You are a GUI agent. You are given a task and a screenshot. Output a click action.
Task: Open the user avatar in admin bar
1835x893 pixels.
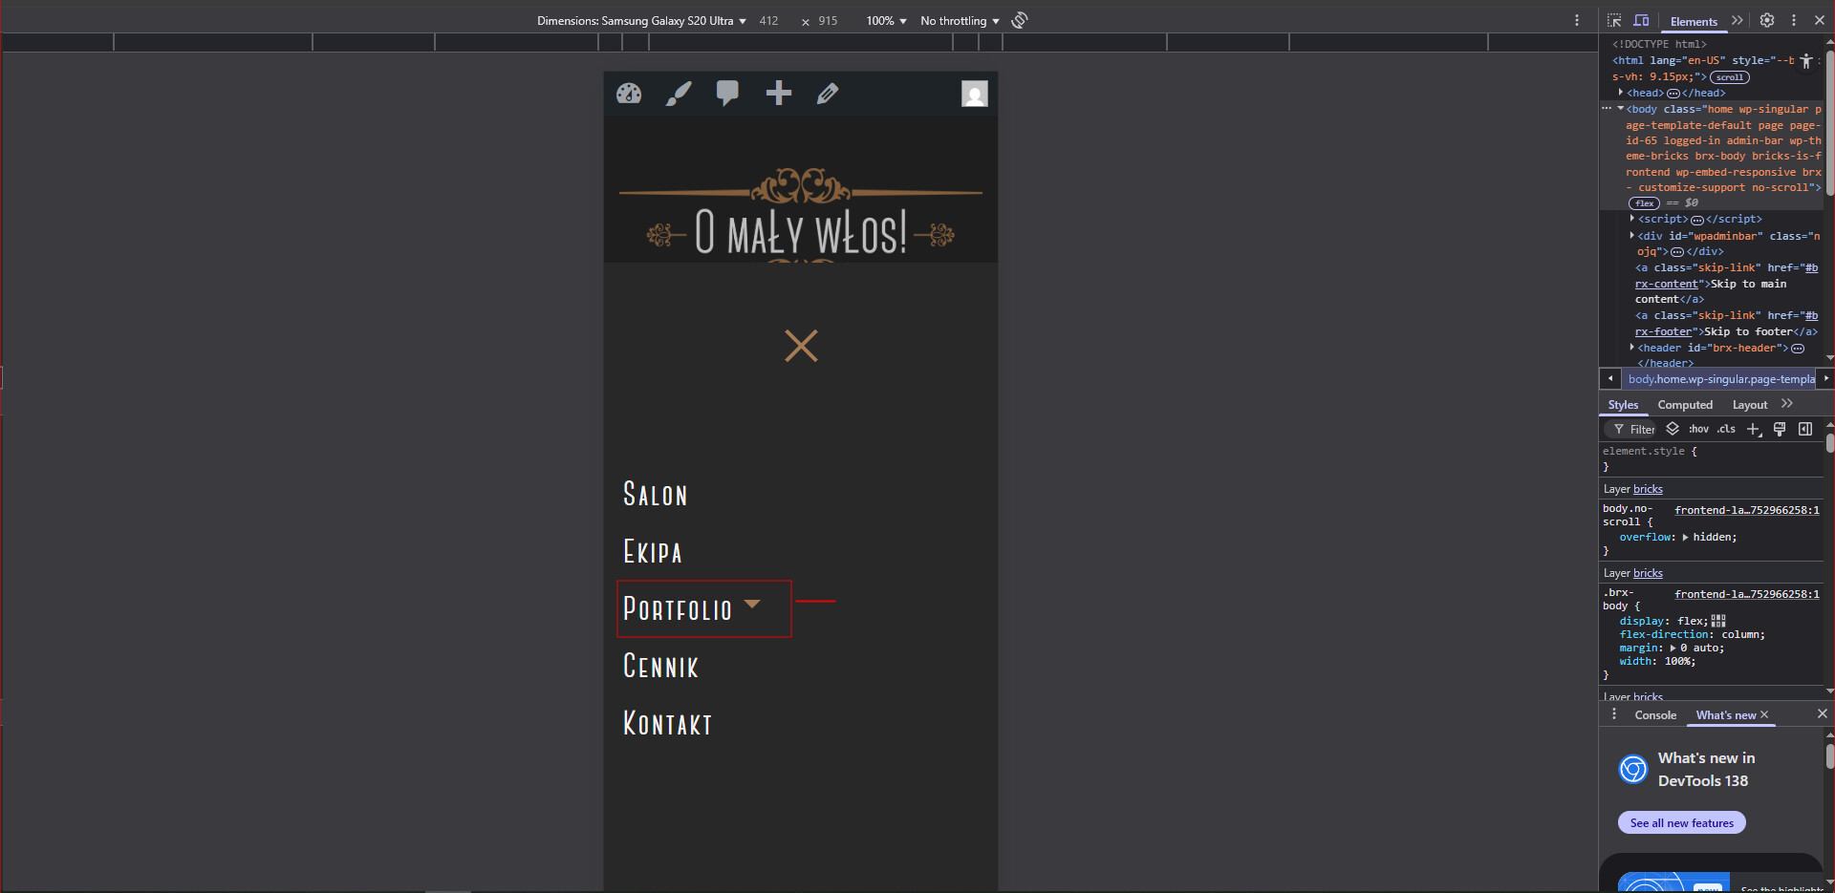click(x=974, y=94)
